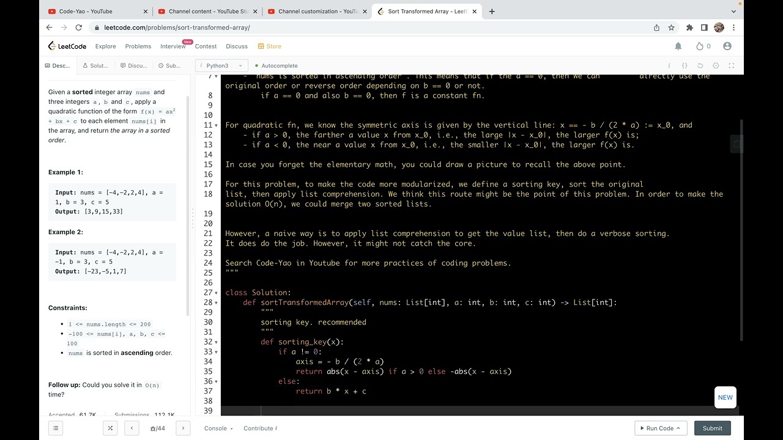Bookmark this page with star icon

coord(671,28)
